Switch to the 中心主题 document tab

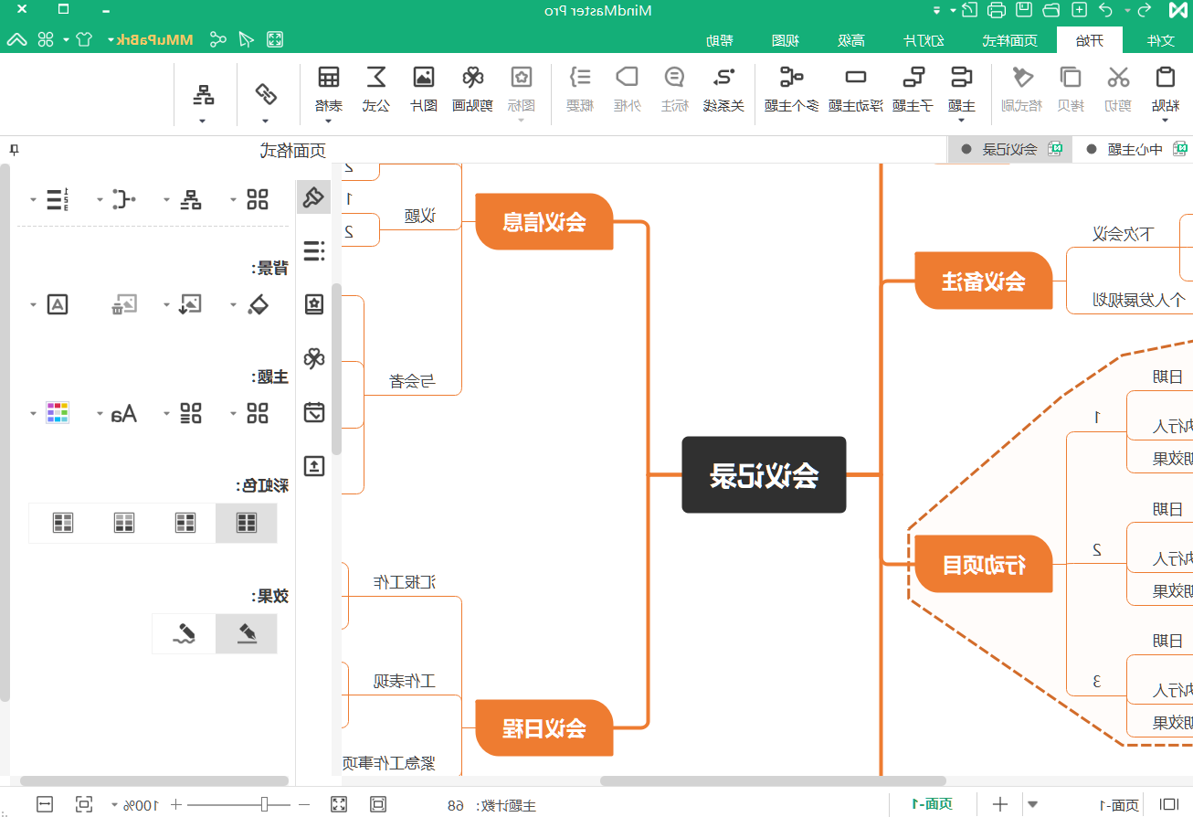pyautogui.click(x=1136, y=150)
